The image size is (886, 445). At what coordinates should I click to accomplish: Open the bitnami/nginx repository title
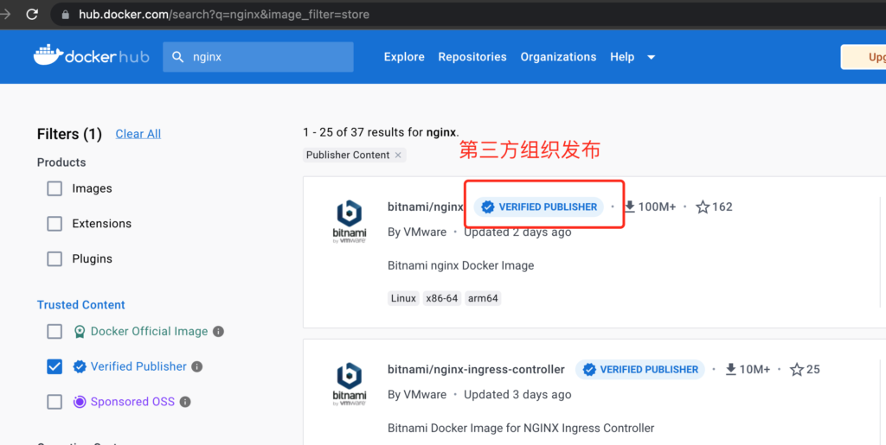point(426,207)
